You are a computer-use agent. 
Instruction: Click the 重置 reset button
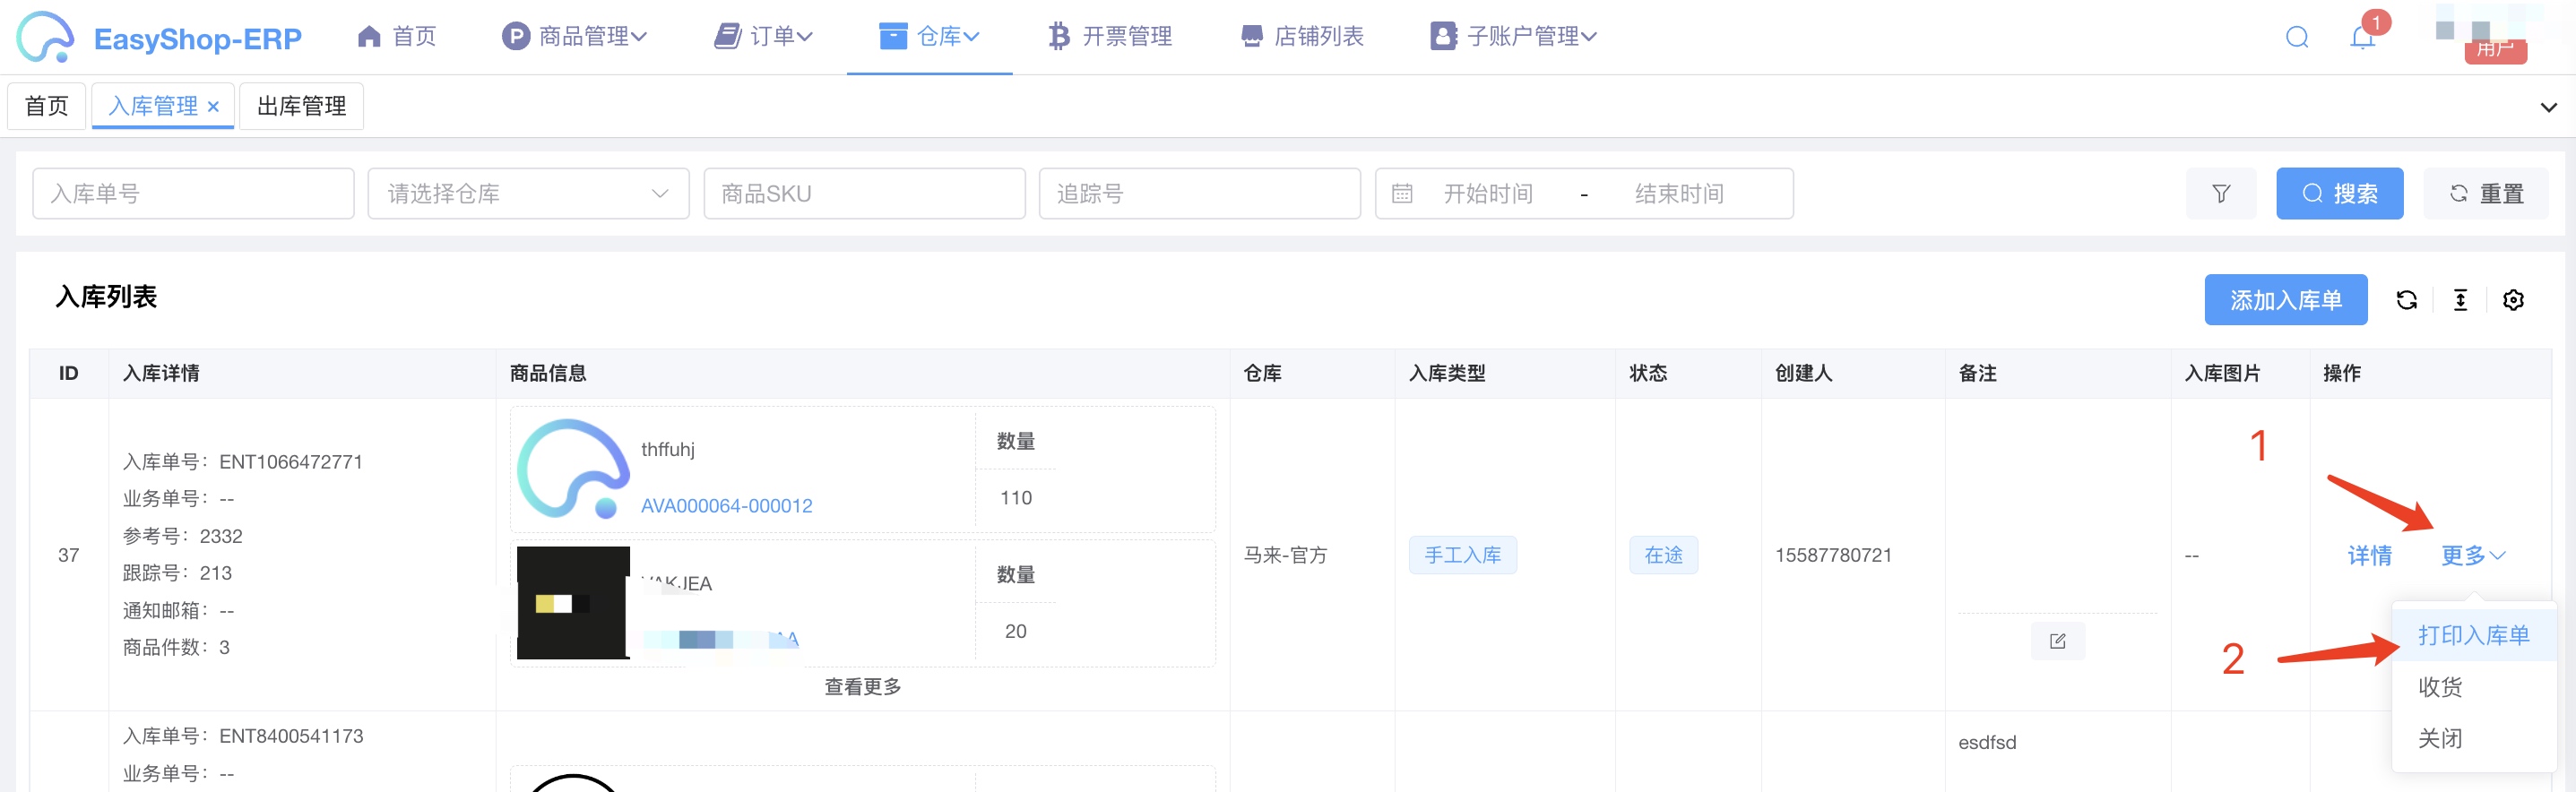pyautogui.click(x=2485, y=193)
